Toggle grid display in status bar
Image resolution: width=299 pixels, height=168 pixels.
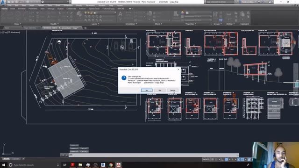[x=213, y=160]
